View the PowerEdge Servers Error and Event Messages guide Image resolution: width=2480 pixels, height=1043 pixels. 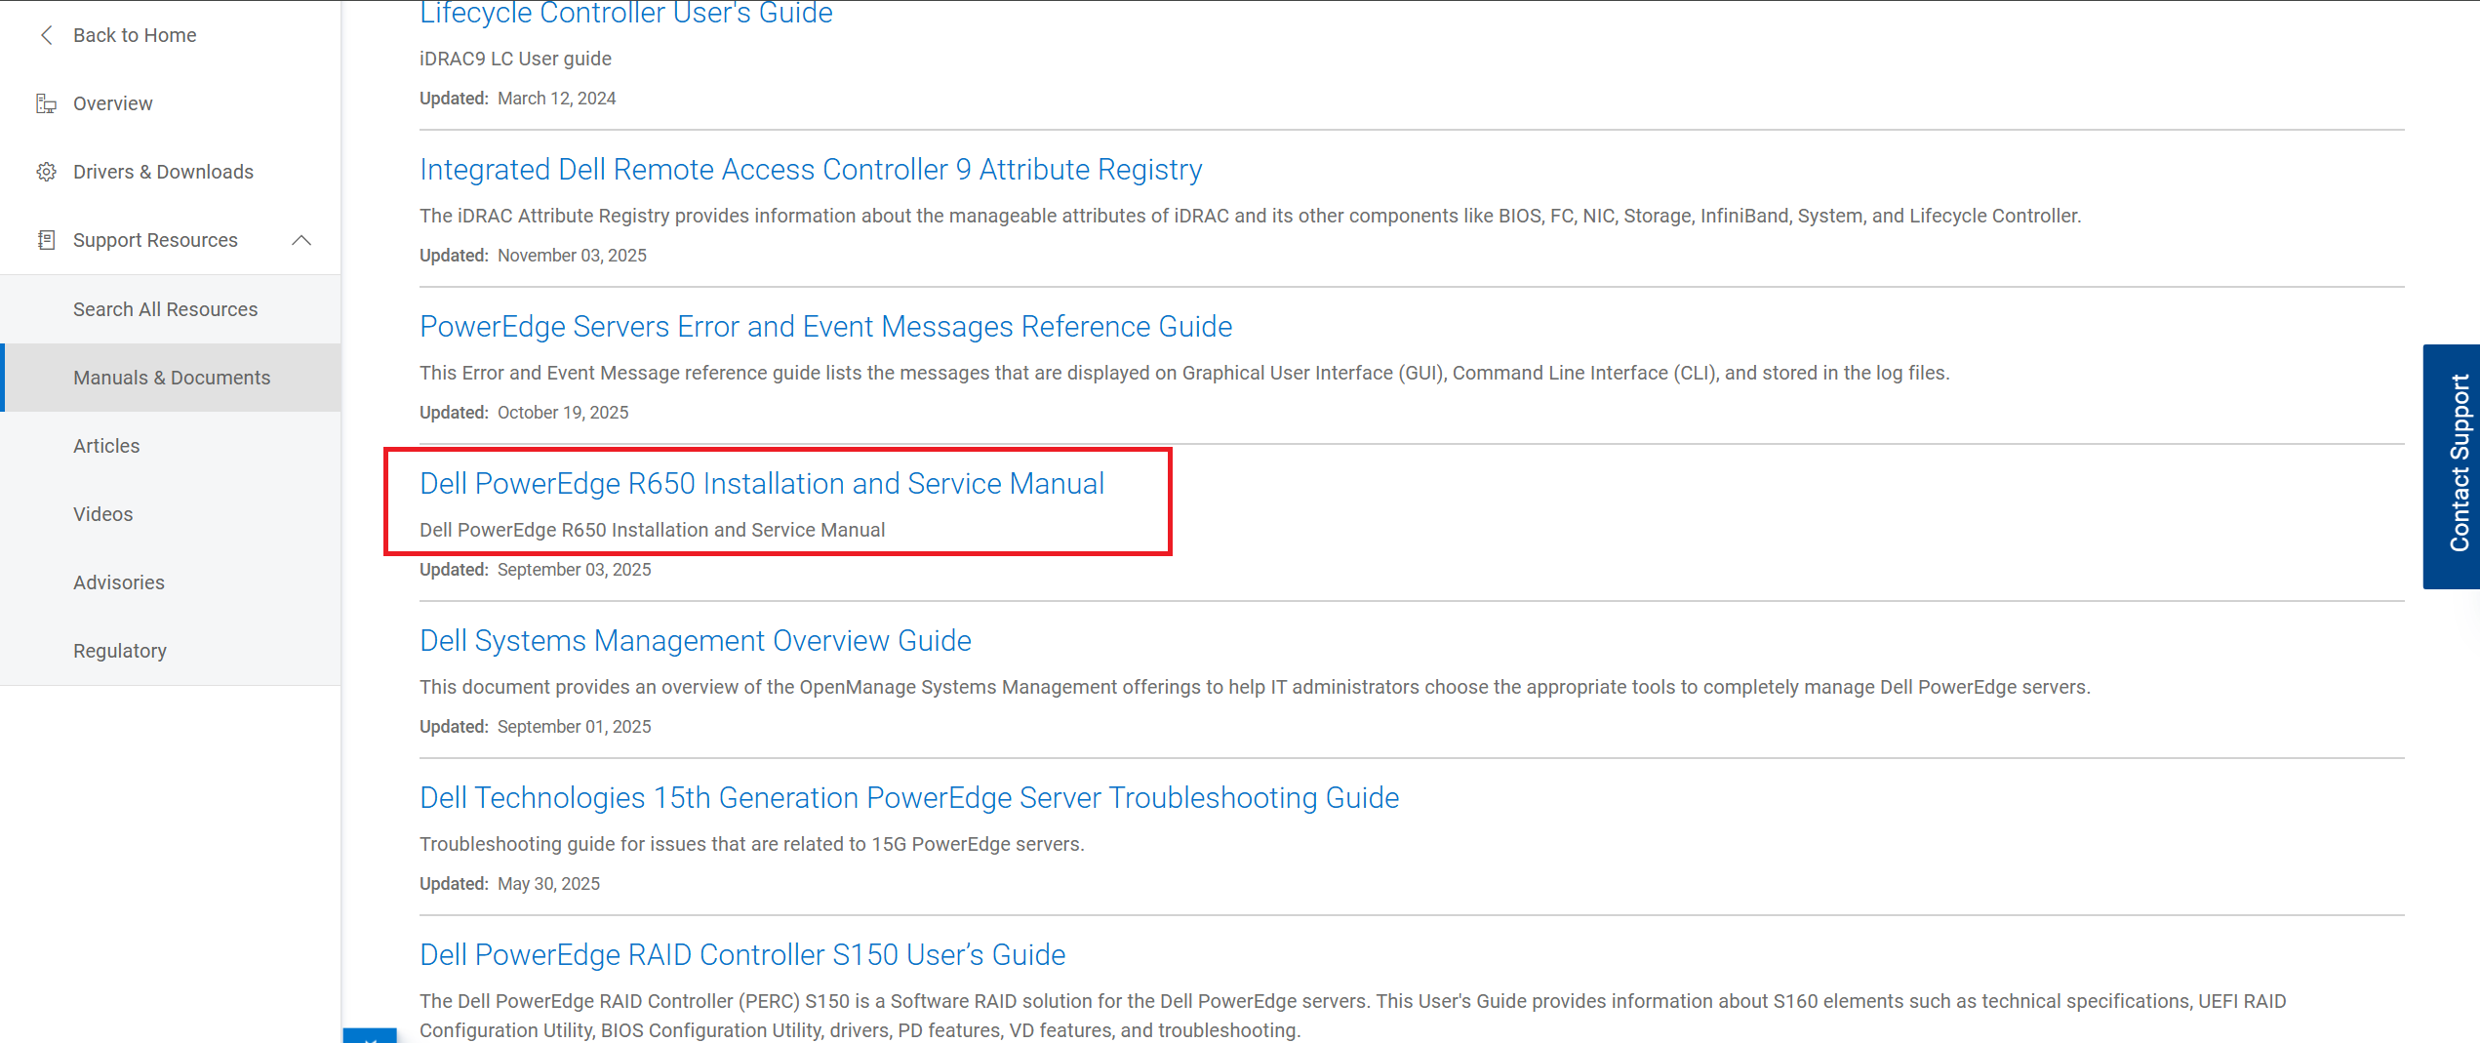[825, 326]
